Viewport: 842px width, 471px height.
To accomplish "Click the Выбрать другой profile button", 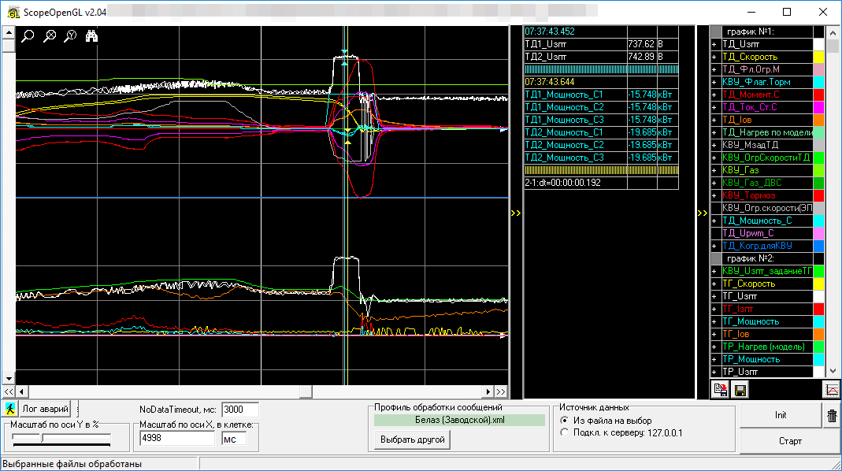I will click(x=413, y=439).
